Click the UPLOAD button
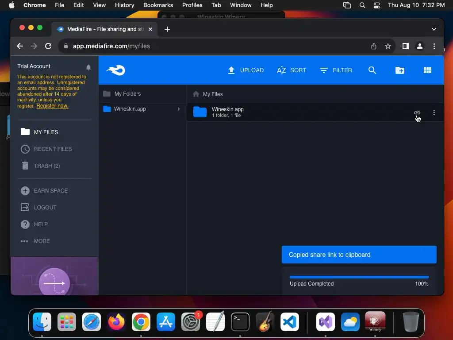The image size is (453, 340). tap(246, 70)
